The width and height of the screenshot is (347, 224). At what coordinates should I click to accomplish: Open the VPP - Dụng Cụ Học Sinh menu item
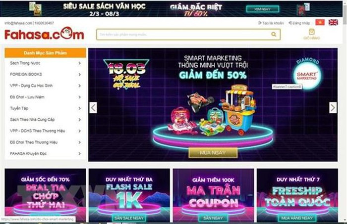point(46,86)
